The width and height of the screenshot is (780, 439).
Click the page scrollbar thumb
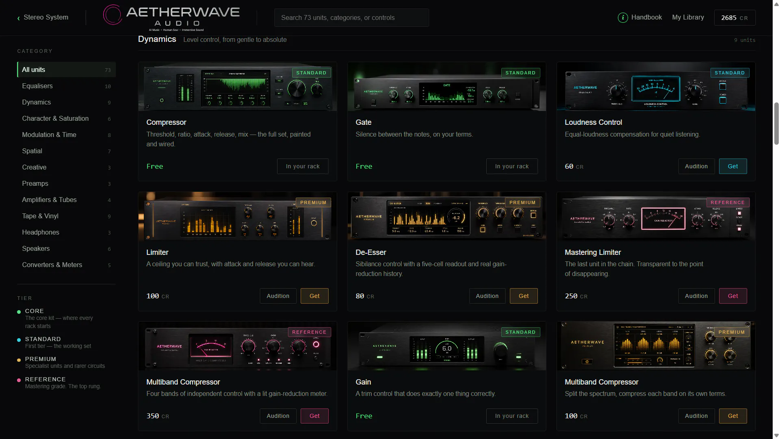click(x=776, y=123)
